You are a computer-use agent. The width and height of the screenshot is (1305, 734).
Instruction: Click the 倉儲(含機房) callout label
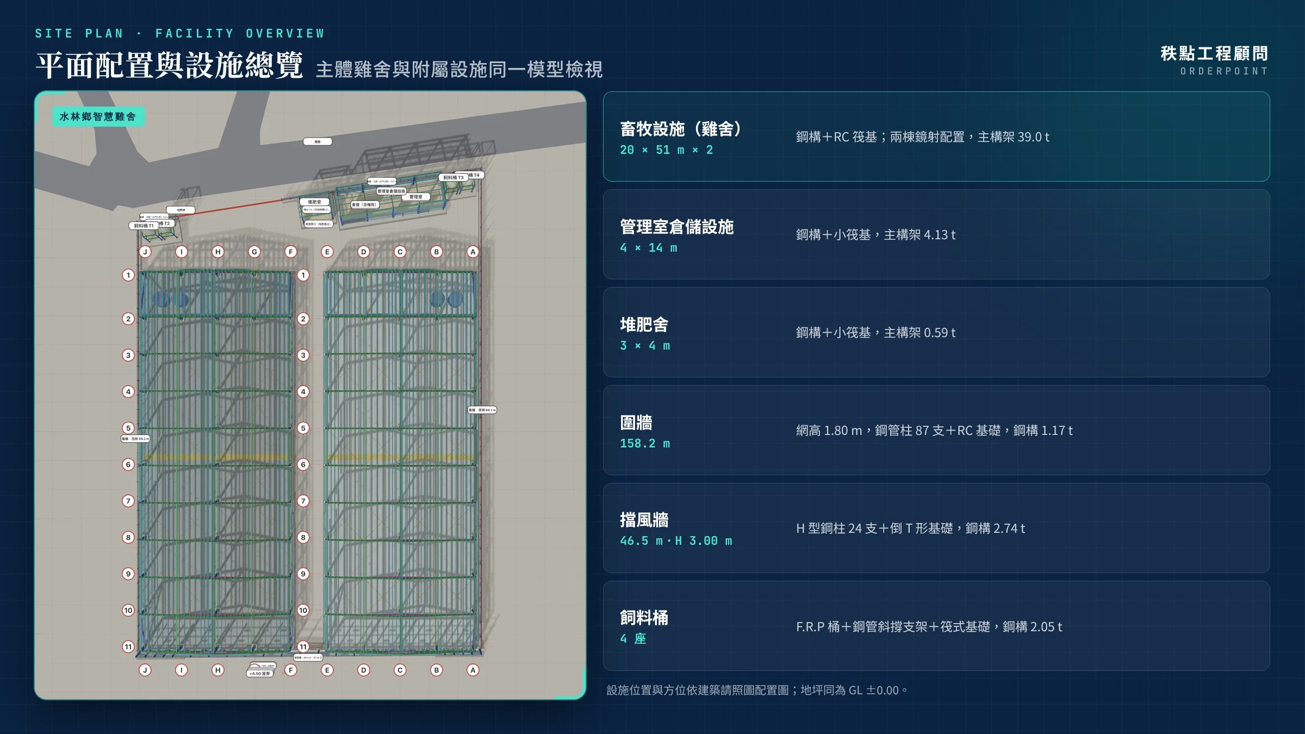364,204
